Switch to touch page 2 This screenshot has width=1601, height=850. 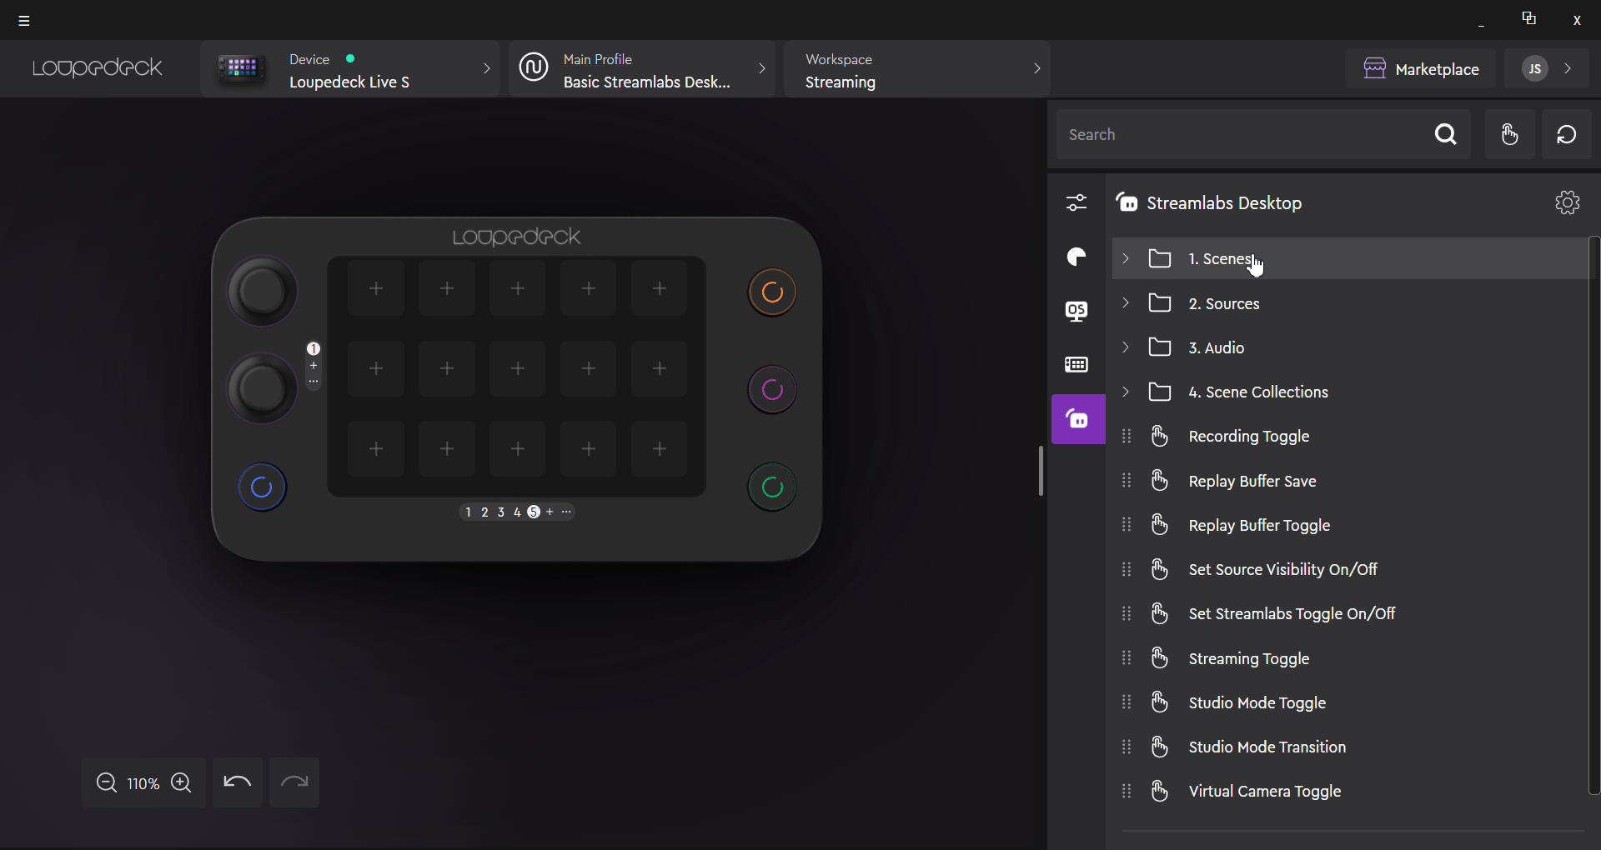tap(484, 512)
